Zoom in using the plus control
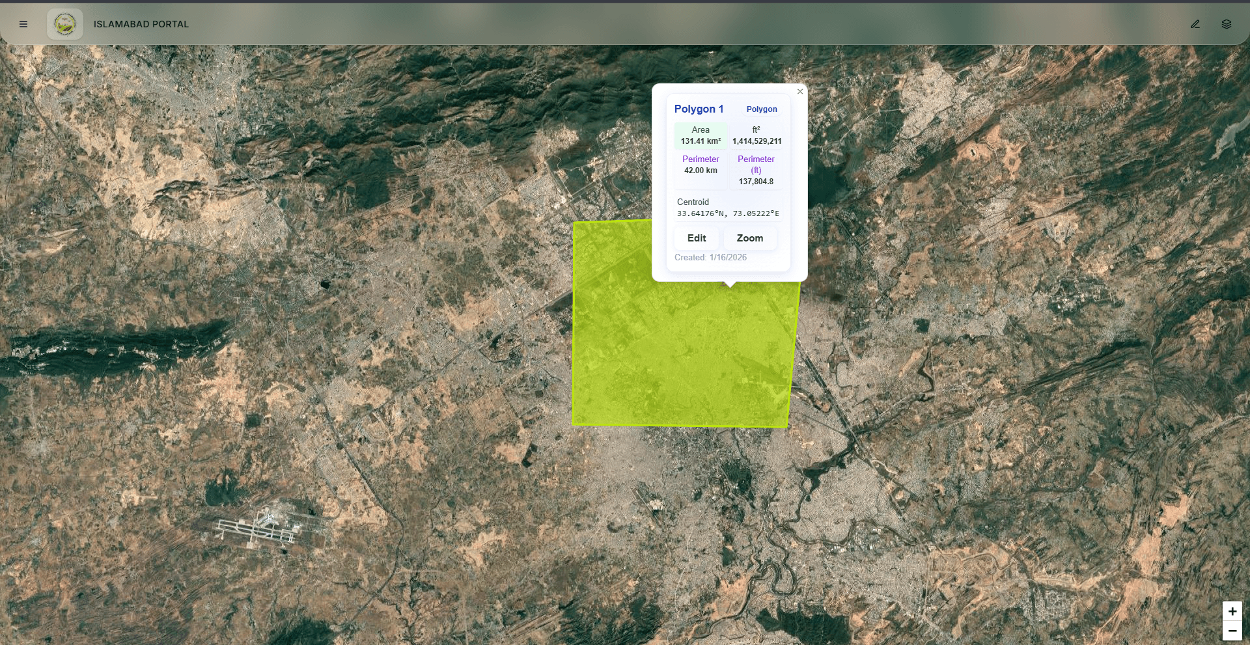Image resolution: width=1250 pixels, height=645 pixels. [x=1232, y=611]
